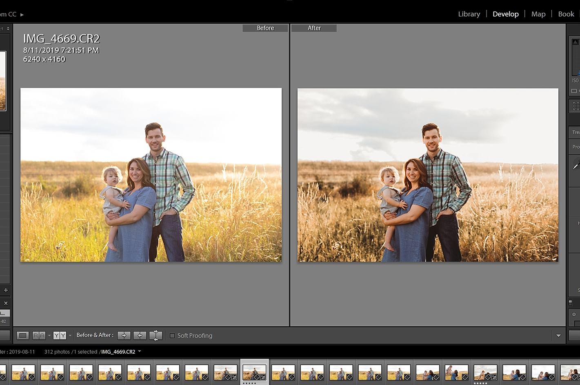This screenshot has width=580, height=385.
Task: Copy Before settings to After
Action: 124,335
